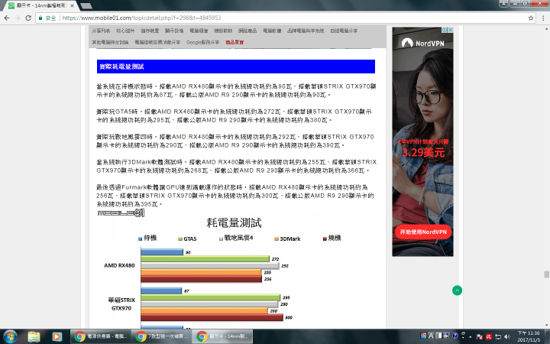The height and width of the screenshot is (344, 550).
Task: Open the 其他電腦綜合討論 nav link
Action: click(110, 42)
